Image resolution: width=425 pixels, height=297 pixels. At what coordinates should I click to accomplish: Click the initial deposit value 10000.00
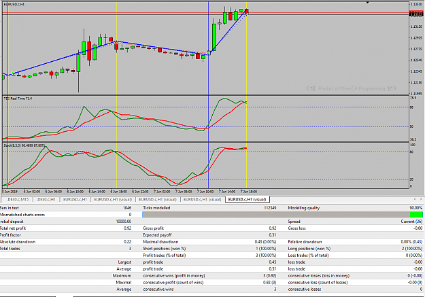(x=124, y=222)
